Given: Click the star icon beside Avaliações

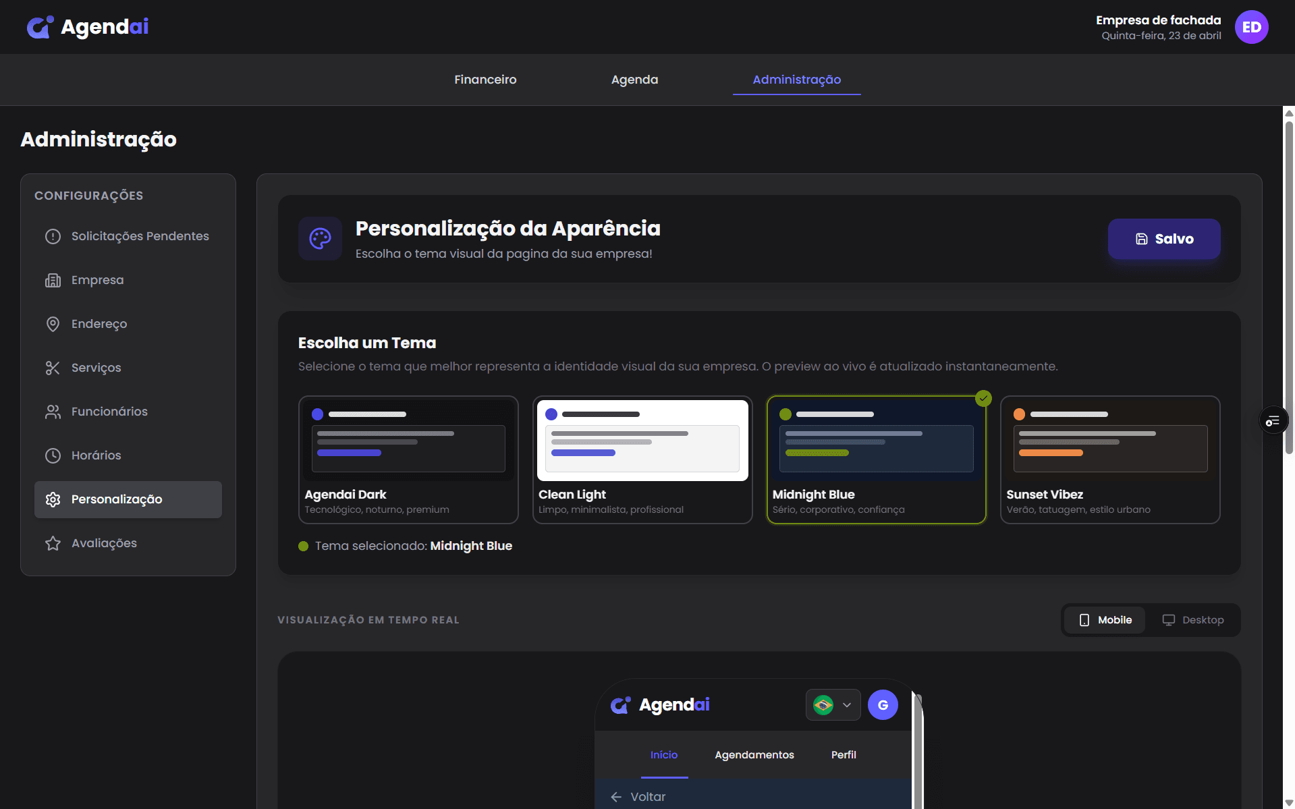Looking at the screenshot, I should 53,543.
